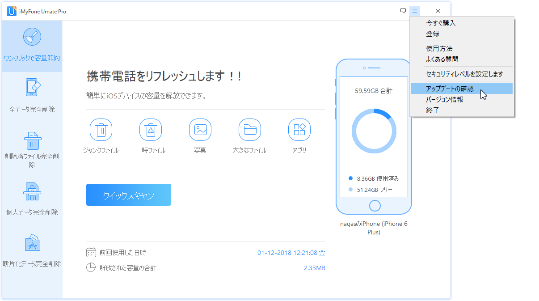Open the ワンクリックで容量節約 sidebar tab
Screen dimensions: 539x301
tap(32, 46)
